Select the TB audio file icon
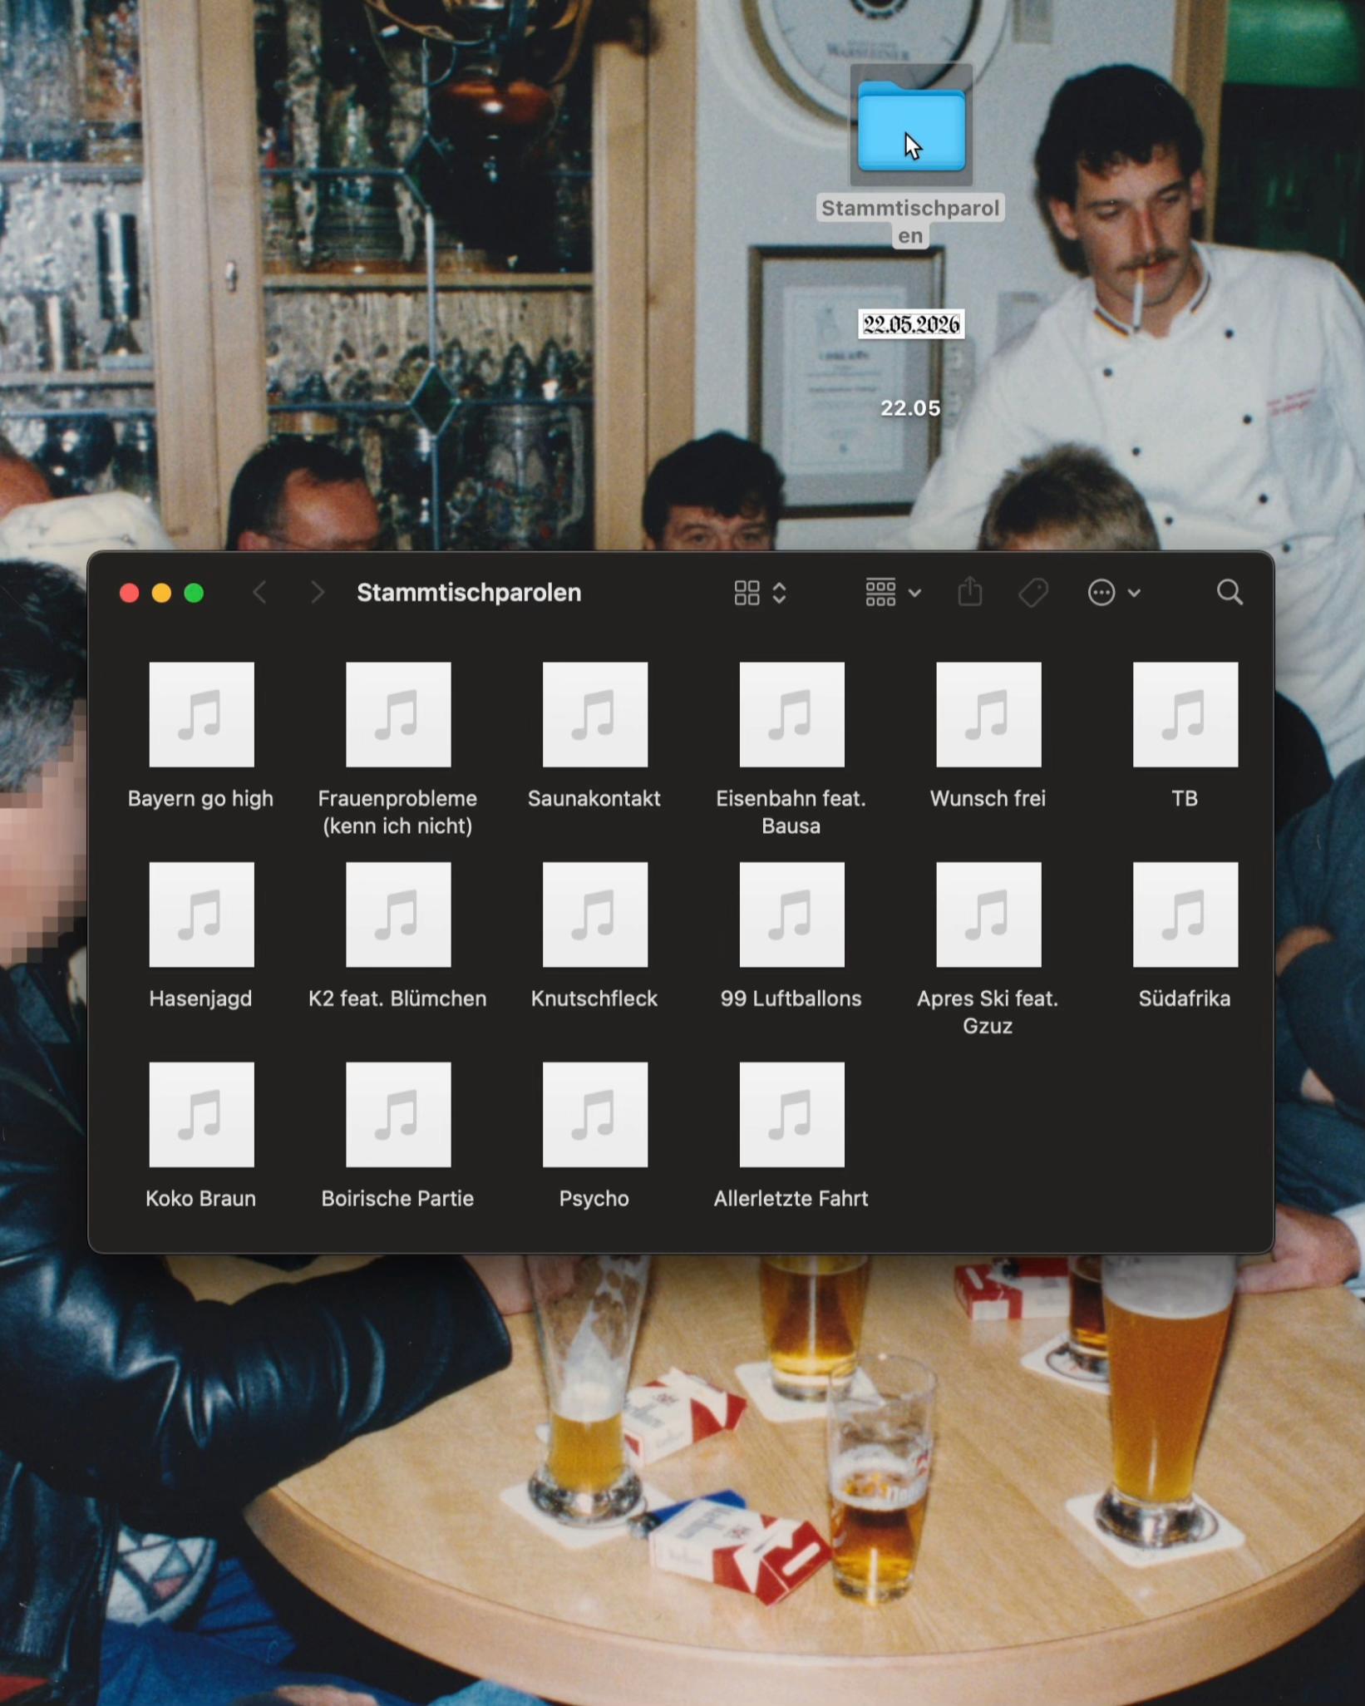 1185,714
